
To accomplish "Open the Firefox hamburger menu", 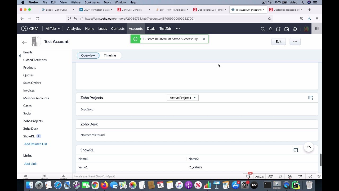I will 317,19.
